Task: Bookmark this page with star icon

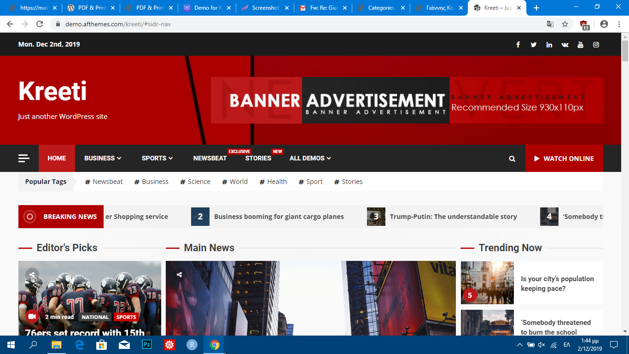Action: click(x=565, y=24)
